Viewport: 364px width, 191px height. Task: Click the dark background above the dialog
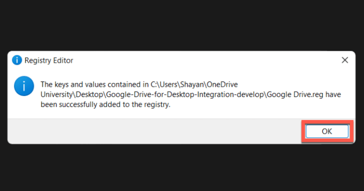click(182, 24)
